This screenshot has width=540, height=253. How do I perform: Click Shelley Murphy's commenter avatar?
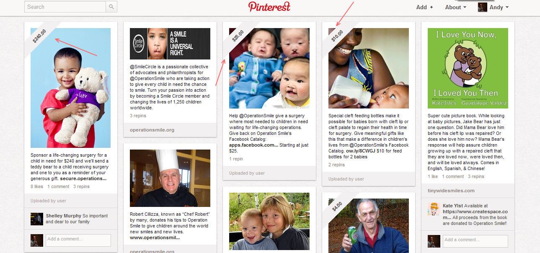pyautogui.click(x=37, y=219)
